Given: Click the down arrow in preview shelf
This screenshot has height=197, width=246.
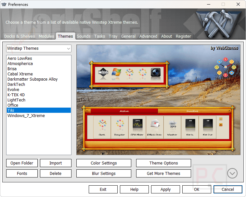Looking at the screenshot, I should click(x=221, y=125).
